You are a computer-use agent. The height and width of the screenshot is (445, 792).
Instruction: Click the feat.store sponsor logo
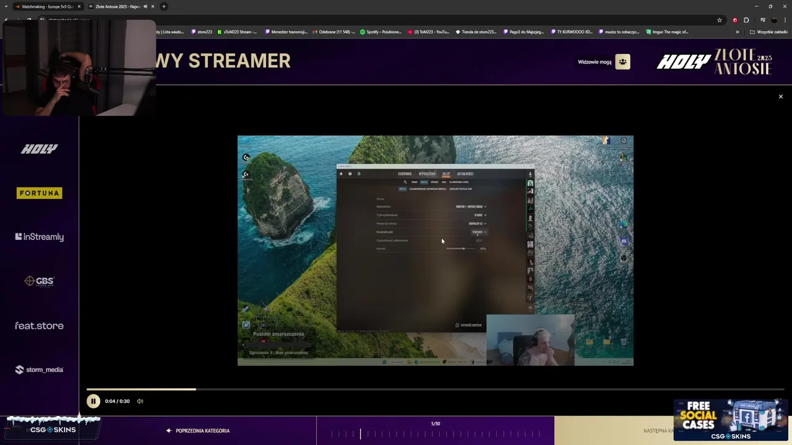39,326
